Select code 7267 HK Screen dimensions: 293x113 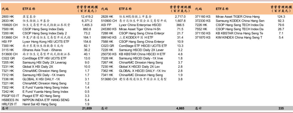[107, 62]
